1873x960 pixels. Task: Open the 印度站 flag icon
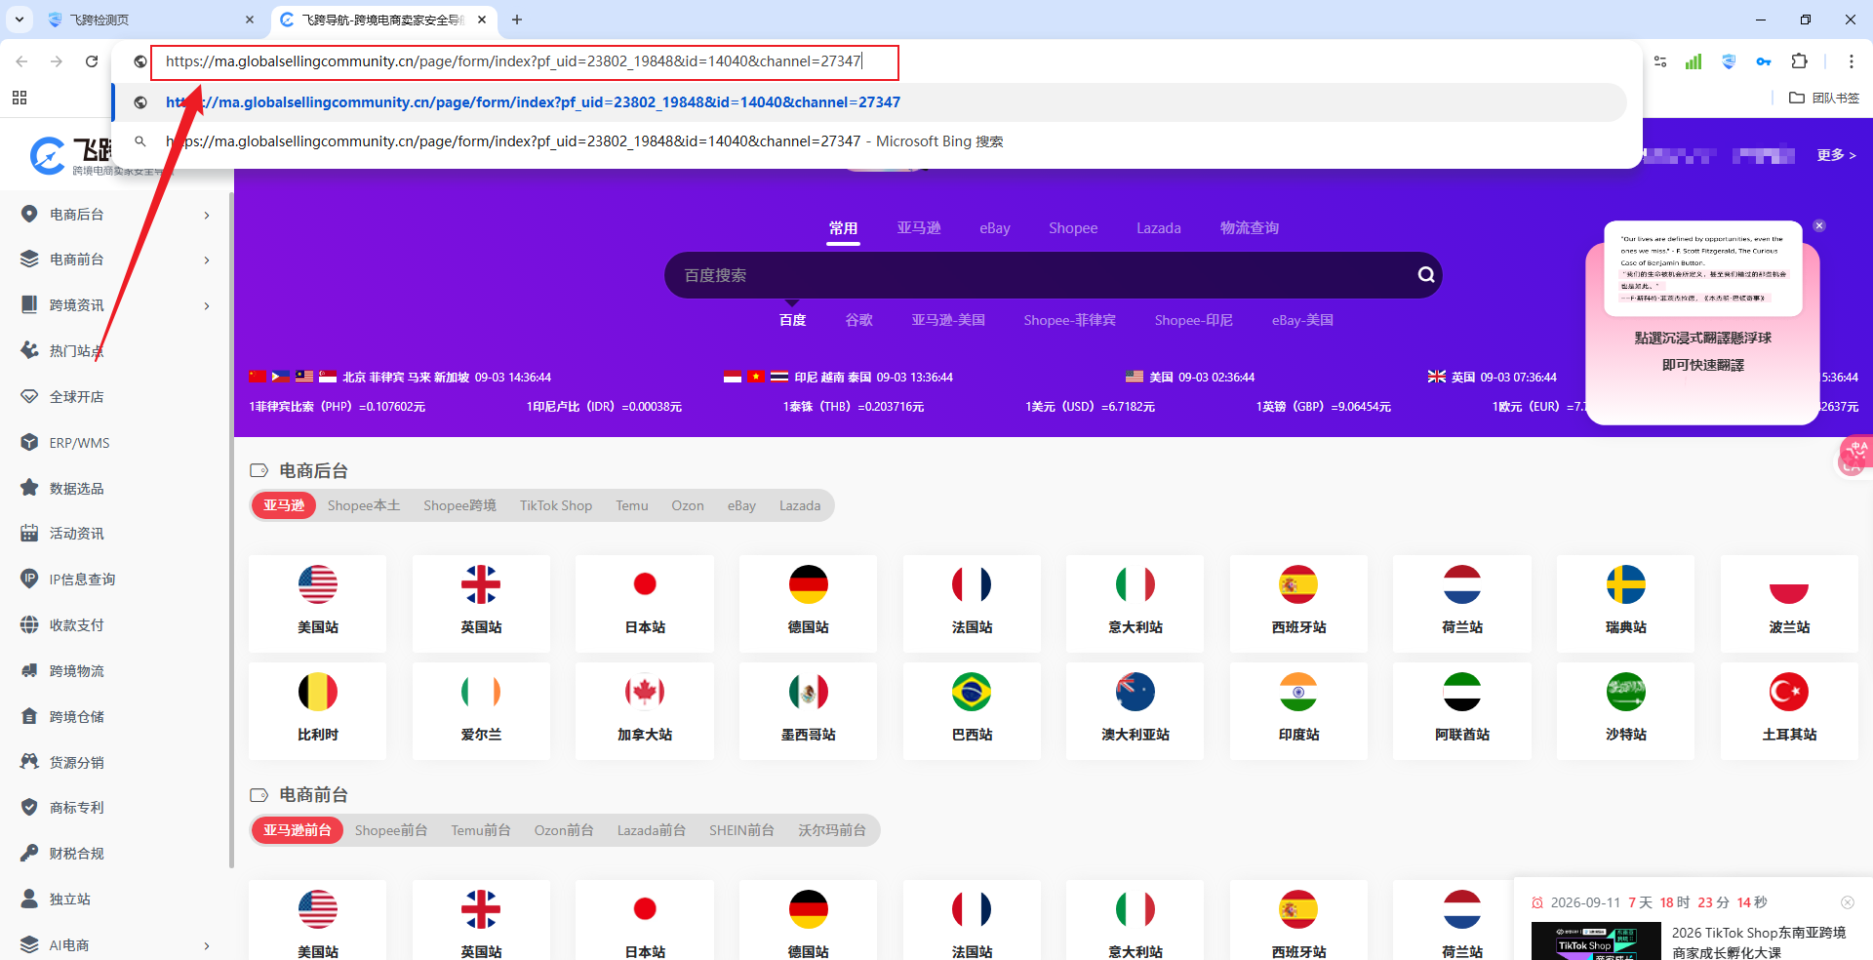pyautogui.click(x=1298, y=692)
